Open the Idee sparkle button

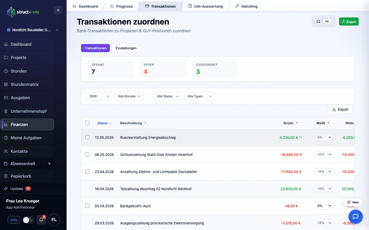point(352,202)
